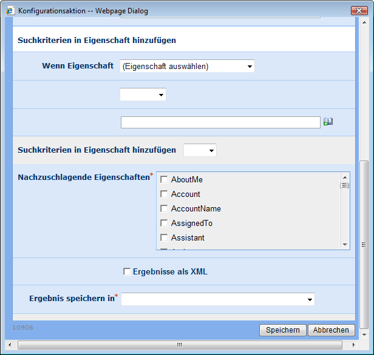
Task: Click the Abbrechen button
Action: [331, 330]
